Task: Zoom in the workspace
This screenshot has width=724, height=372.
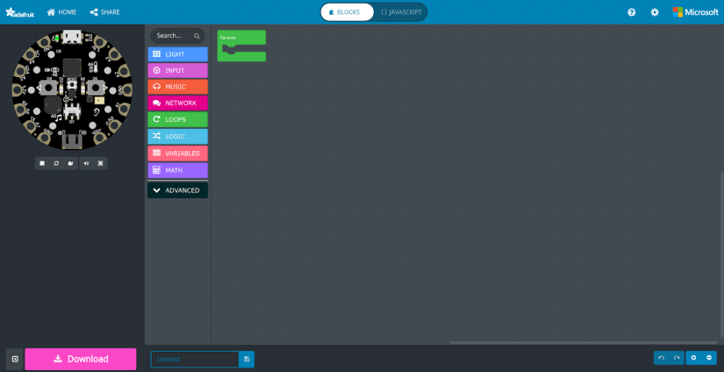Action: pos(693,358)
